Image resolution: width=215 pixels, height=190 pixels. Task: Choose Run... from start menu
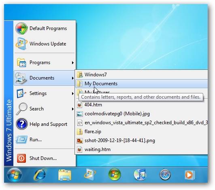pos(45,140)
